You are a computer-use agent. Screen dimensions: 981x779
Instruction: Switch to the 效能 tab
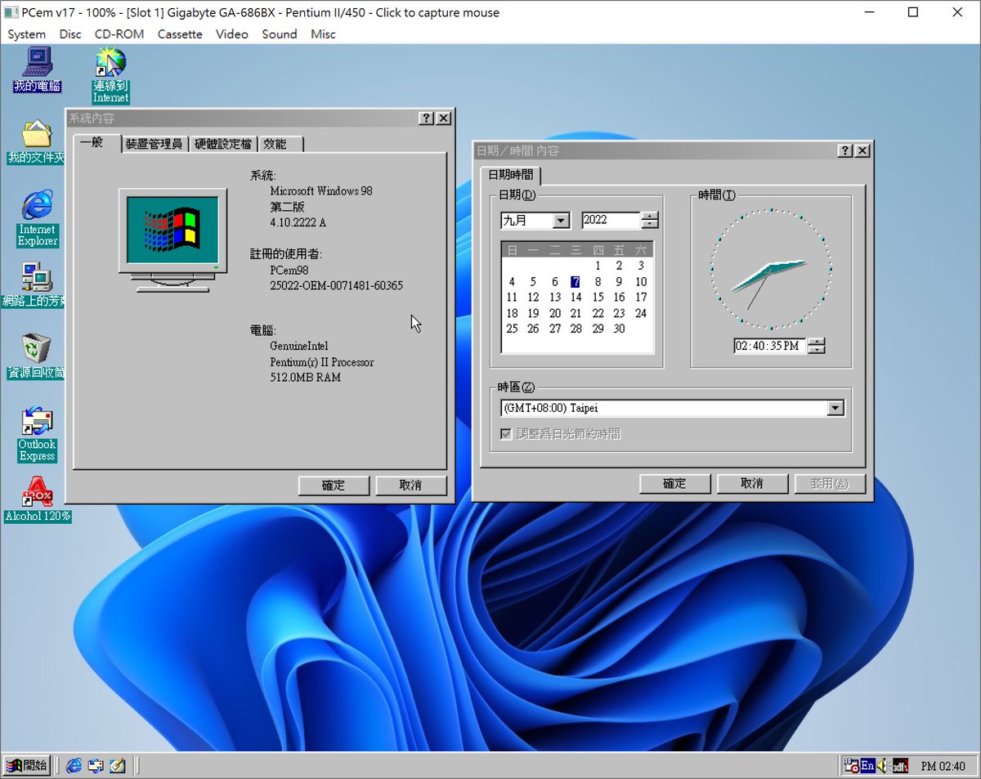point(281,145)
